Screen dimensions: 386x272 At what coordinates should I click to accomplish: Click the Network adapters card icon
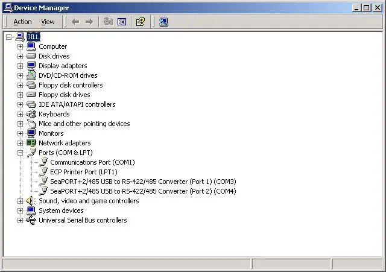pos(31,143)
